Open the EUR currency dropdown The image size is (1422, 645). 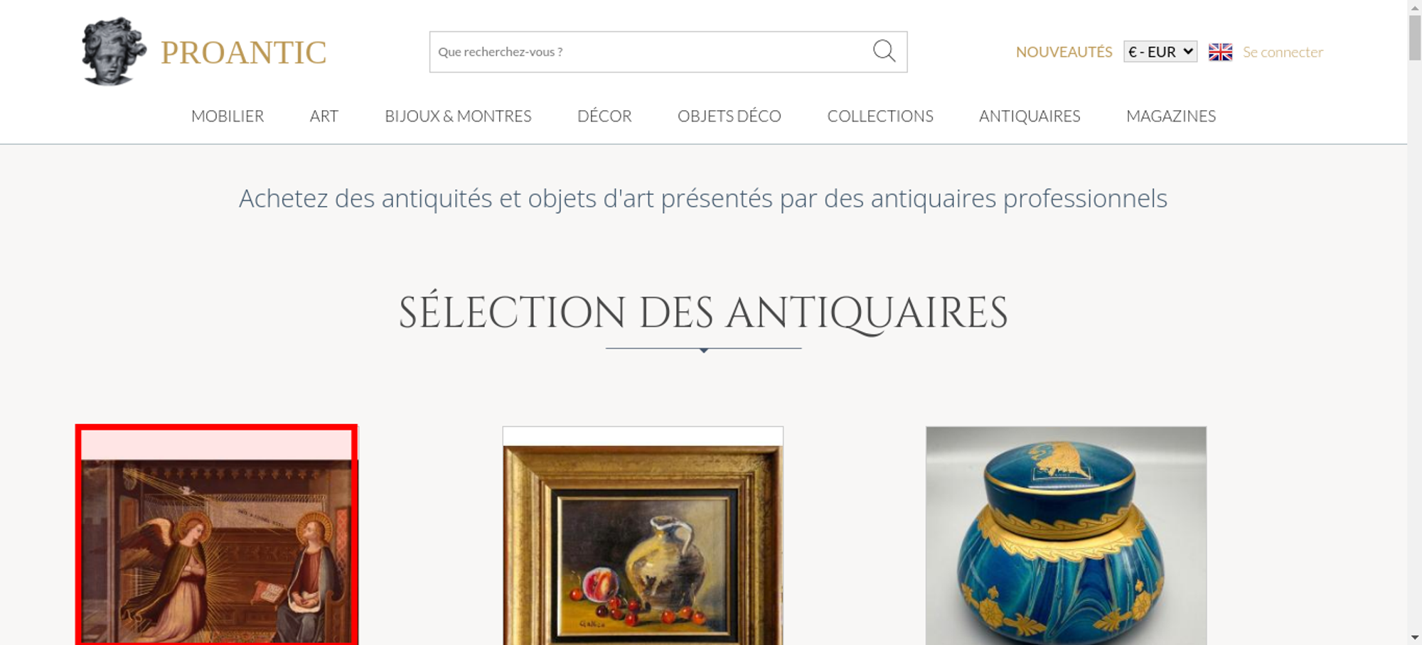[x=1160, y=52]
